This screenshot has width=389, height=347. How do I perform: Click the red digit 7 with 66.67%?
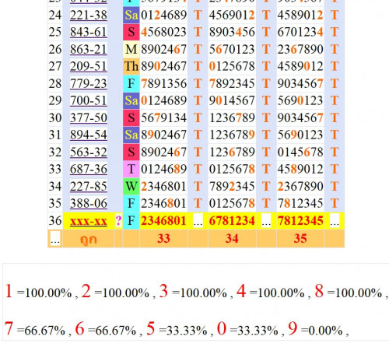click(9, 328)
